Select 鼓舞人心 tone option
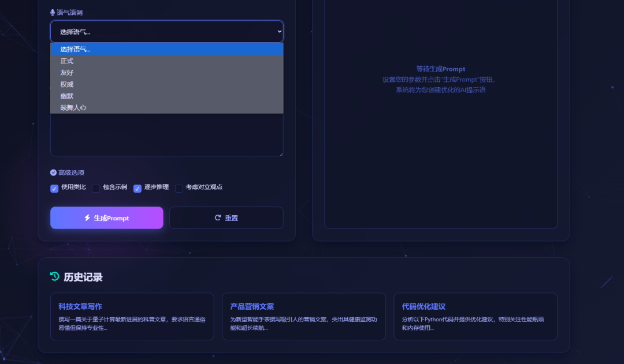Image resolution: width=624 pixels, height=364 pixels. coord(167,107)
